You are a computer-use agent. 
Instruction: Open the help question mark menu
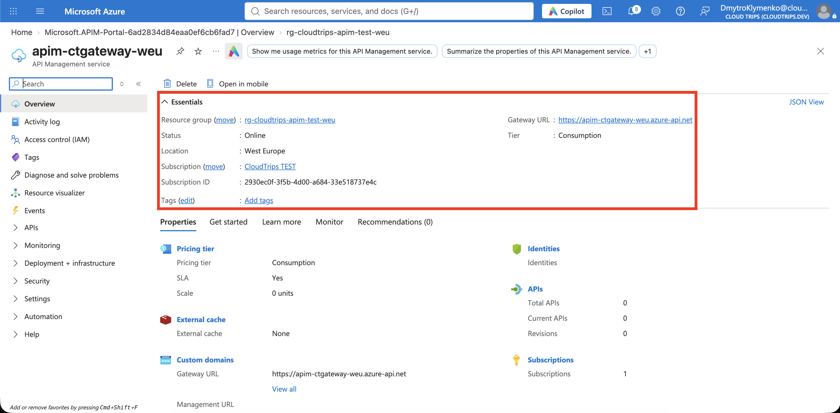(680, 11)
